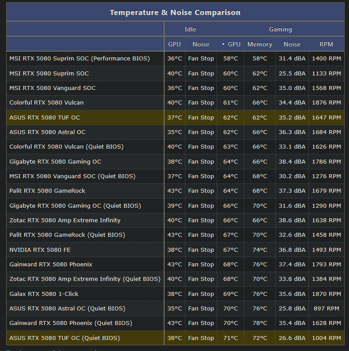Select Zotac Amp Extreme Infinity (Quiet BIOS) name
Viewport: 349px width, 351px height.
click(x=85, y=279)
